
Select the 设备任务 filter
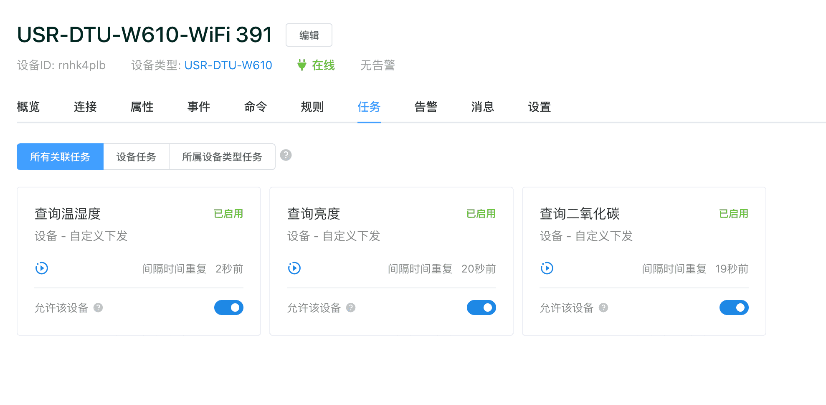[136, 157]
